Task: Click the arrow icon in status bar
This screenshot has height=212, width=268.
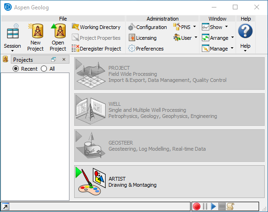Action: click(x=5, y=206)
